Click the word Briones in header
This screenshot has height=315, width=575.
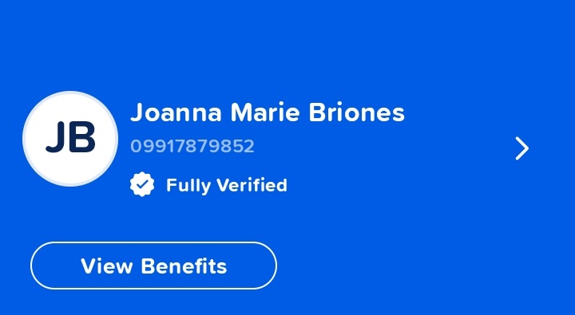point(356,112)
